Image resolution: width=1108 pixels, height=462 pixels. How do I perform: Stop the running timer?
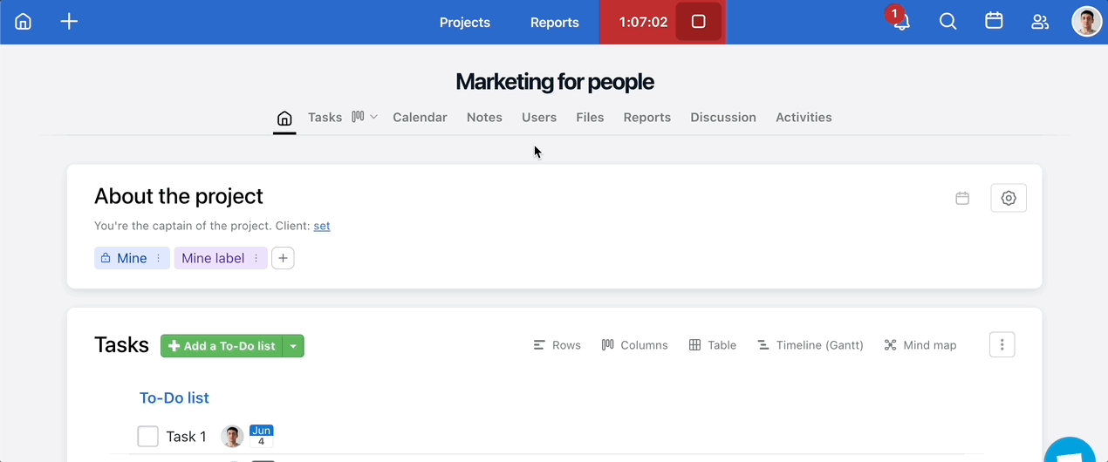(698, 22)
